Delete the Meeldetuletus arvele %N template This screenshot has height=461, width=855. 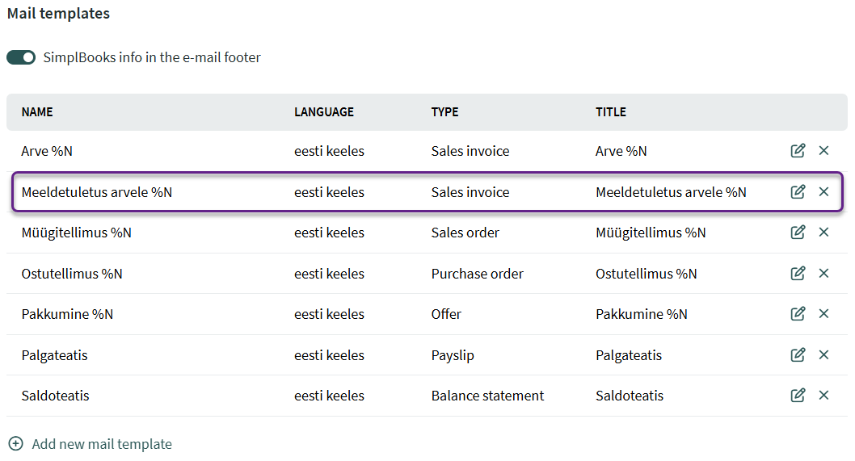point(824,191)
